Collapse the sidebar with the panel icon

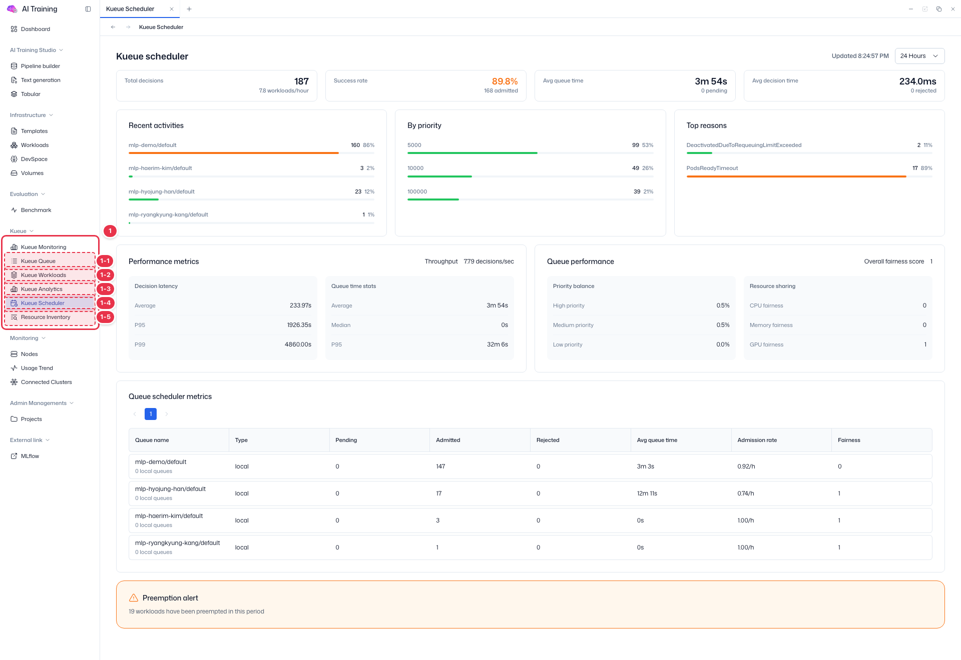click(88, 9)
